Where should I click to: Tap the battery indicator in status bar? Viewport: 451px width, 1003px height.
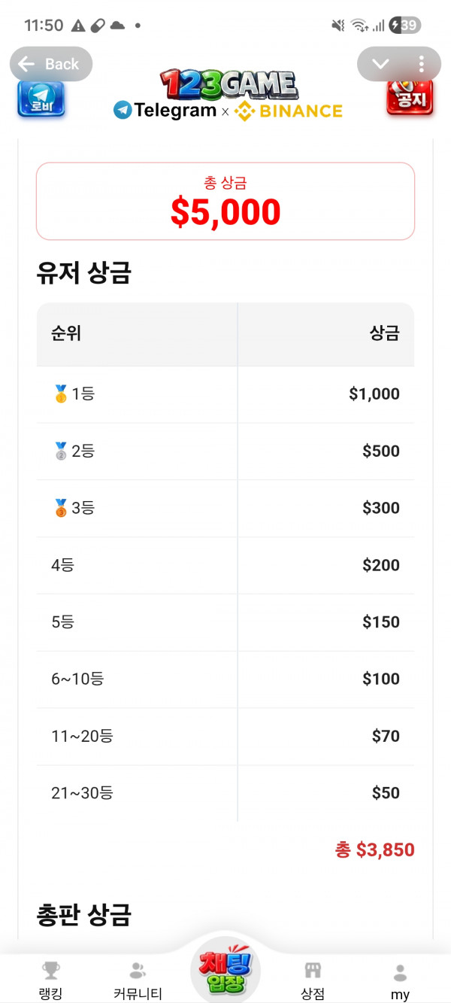(x=405, y=26)
